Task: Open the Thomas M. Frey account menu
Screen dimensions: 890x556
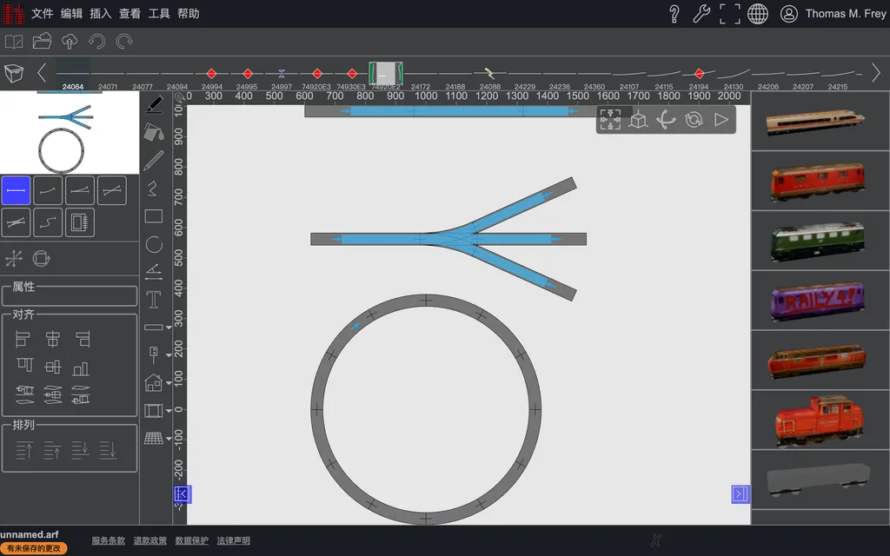Action: coord(833,14)
